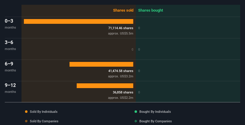Click the Bought By Individuals legend label
This screenshot has width=245, height=125.
(x=155, y=112)
